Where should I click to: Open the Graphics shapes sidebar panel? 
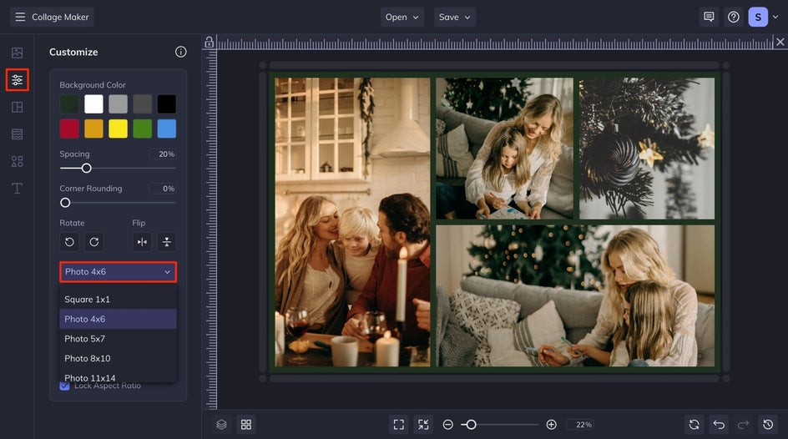coord(17,161)
